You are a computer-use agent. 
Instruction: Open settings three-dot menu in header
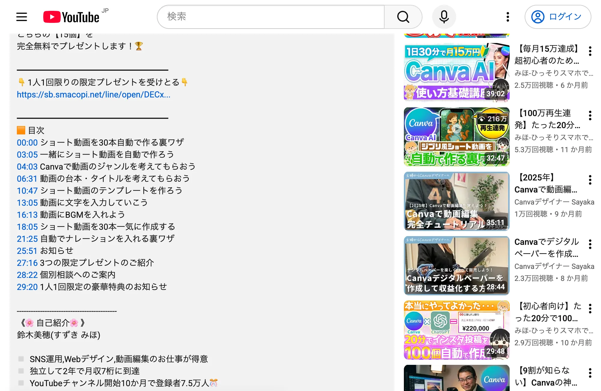click(x=508, y=17)
